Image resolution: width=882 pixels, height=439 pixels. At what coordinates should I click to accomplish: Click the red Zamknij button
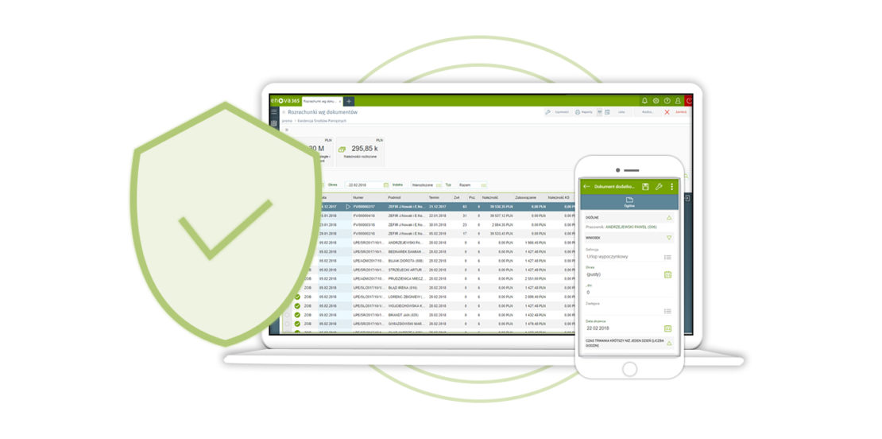pos(675,112)
